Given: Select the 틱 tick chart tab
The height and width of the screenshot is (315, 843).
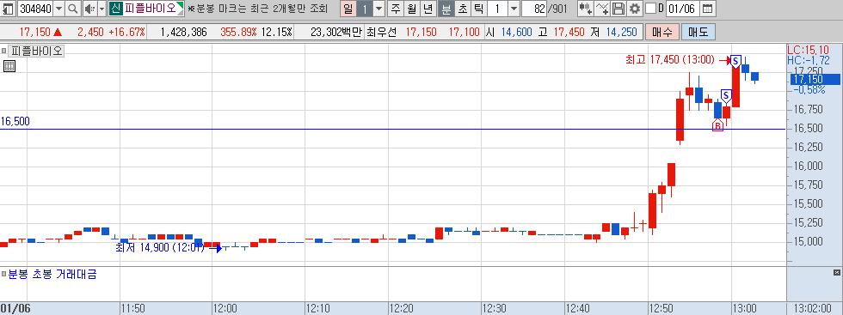Looking at the screenshot, I should [x=479, y=9].
